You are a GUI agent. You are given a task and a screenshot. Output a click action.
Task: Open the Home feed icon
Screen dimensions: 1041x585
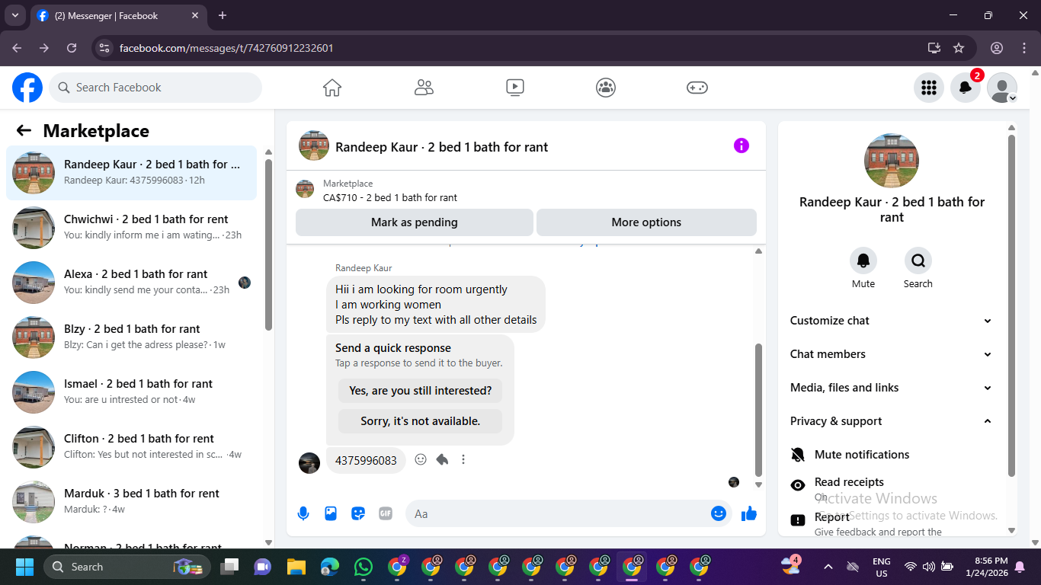332,88
